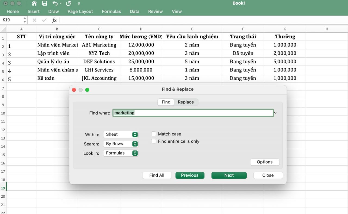This screenshot has height=214, width=348.
Task: Click the Options button
Action: tap(265, 162)
